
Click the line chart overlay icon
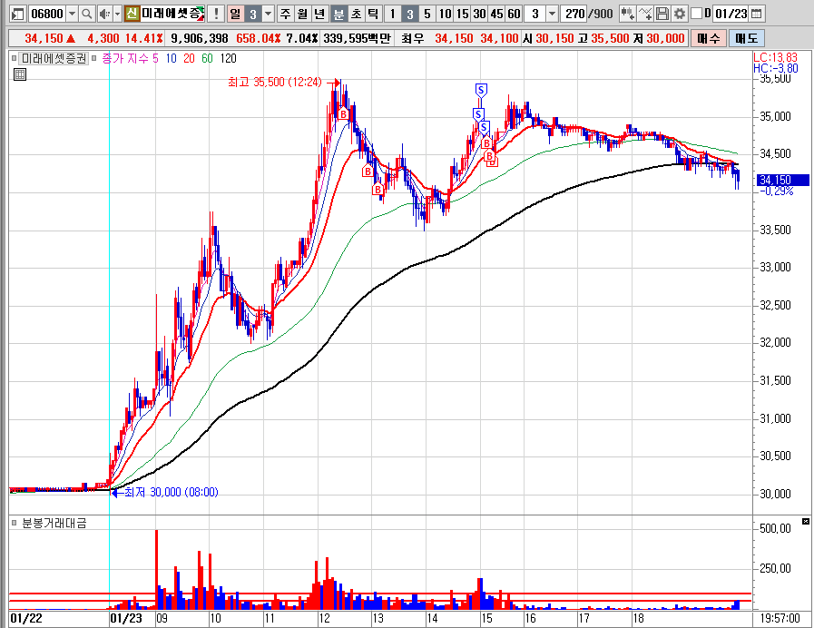645,14
